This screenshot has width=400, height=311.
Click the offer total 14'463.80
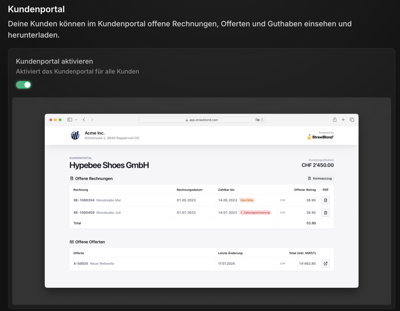click(x=307, y=263)
